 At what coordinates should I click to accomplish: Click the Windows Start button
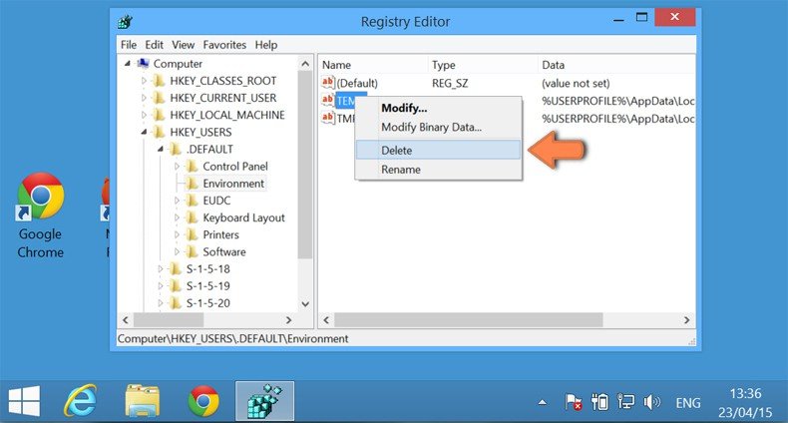(24, 401)
